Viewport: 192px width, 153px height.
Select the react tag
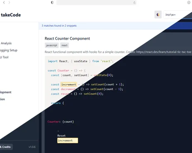point(64,45)
